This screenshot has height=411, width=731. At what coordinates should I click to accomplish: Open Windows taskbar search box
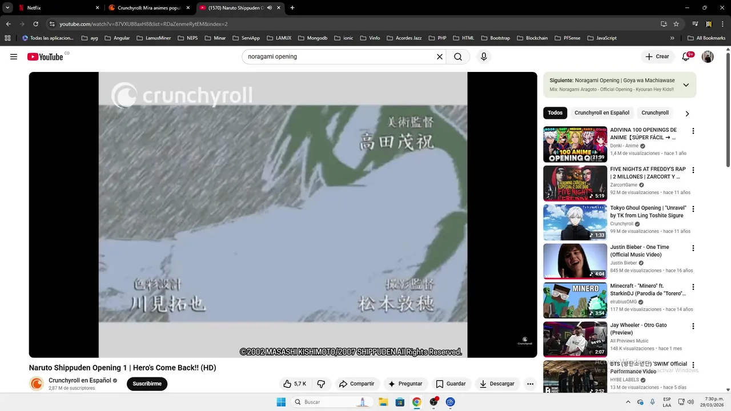tap(331, 402)
